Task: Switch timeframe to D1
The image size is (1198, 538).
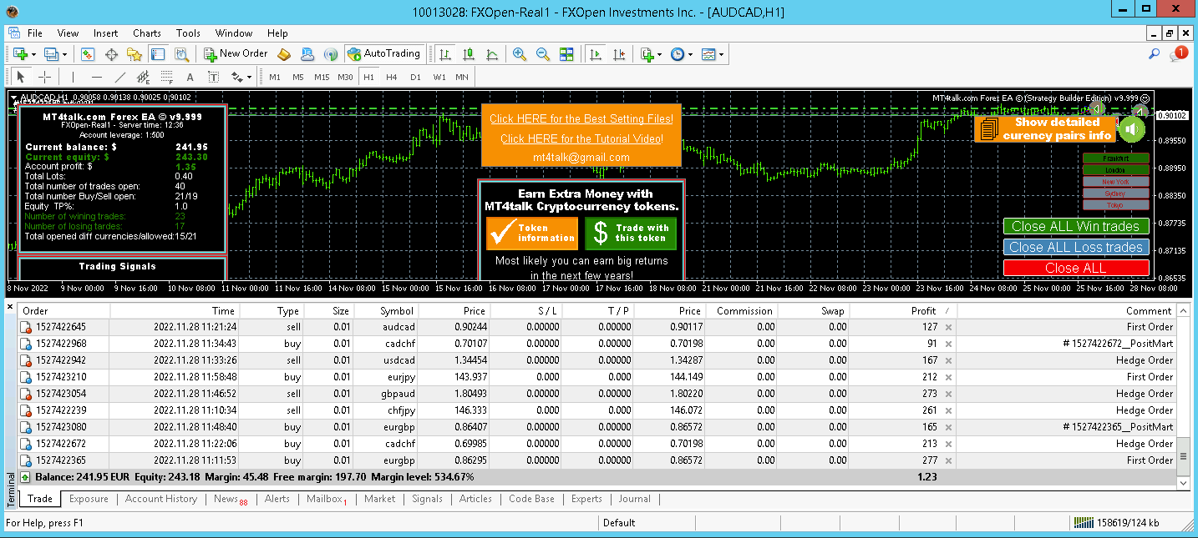Action: coord(415,77)
